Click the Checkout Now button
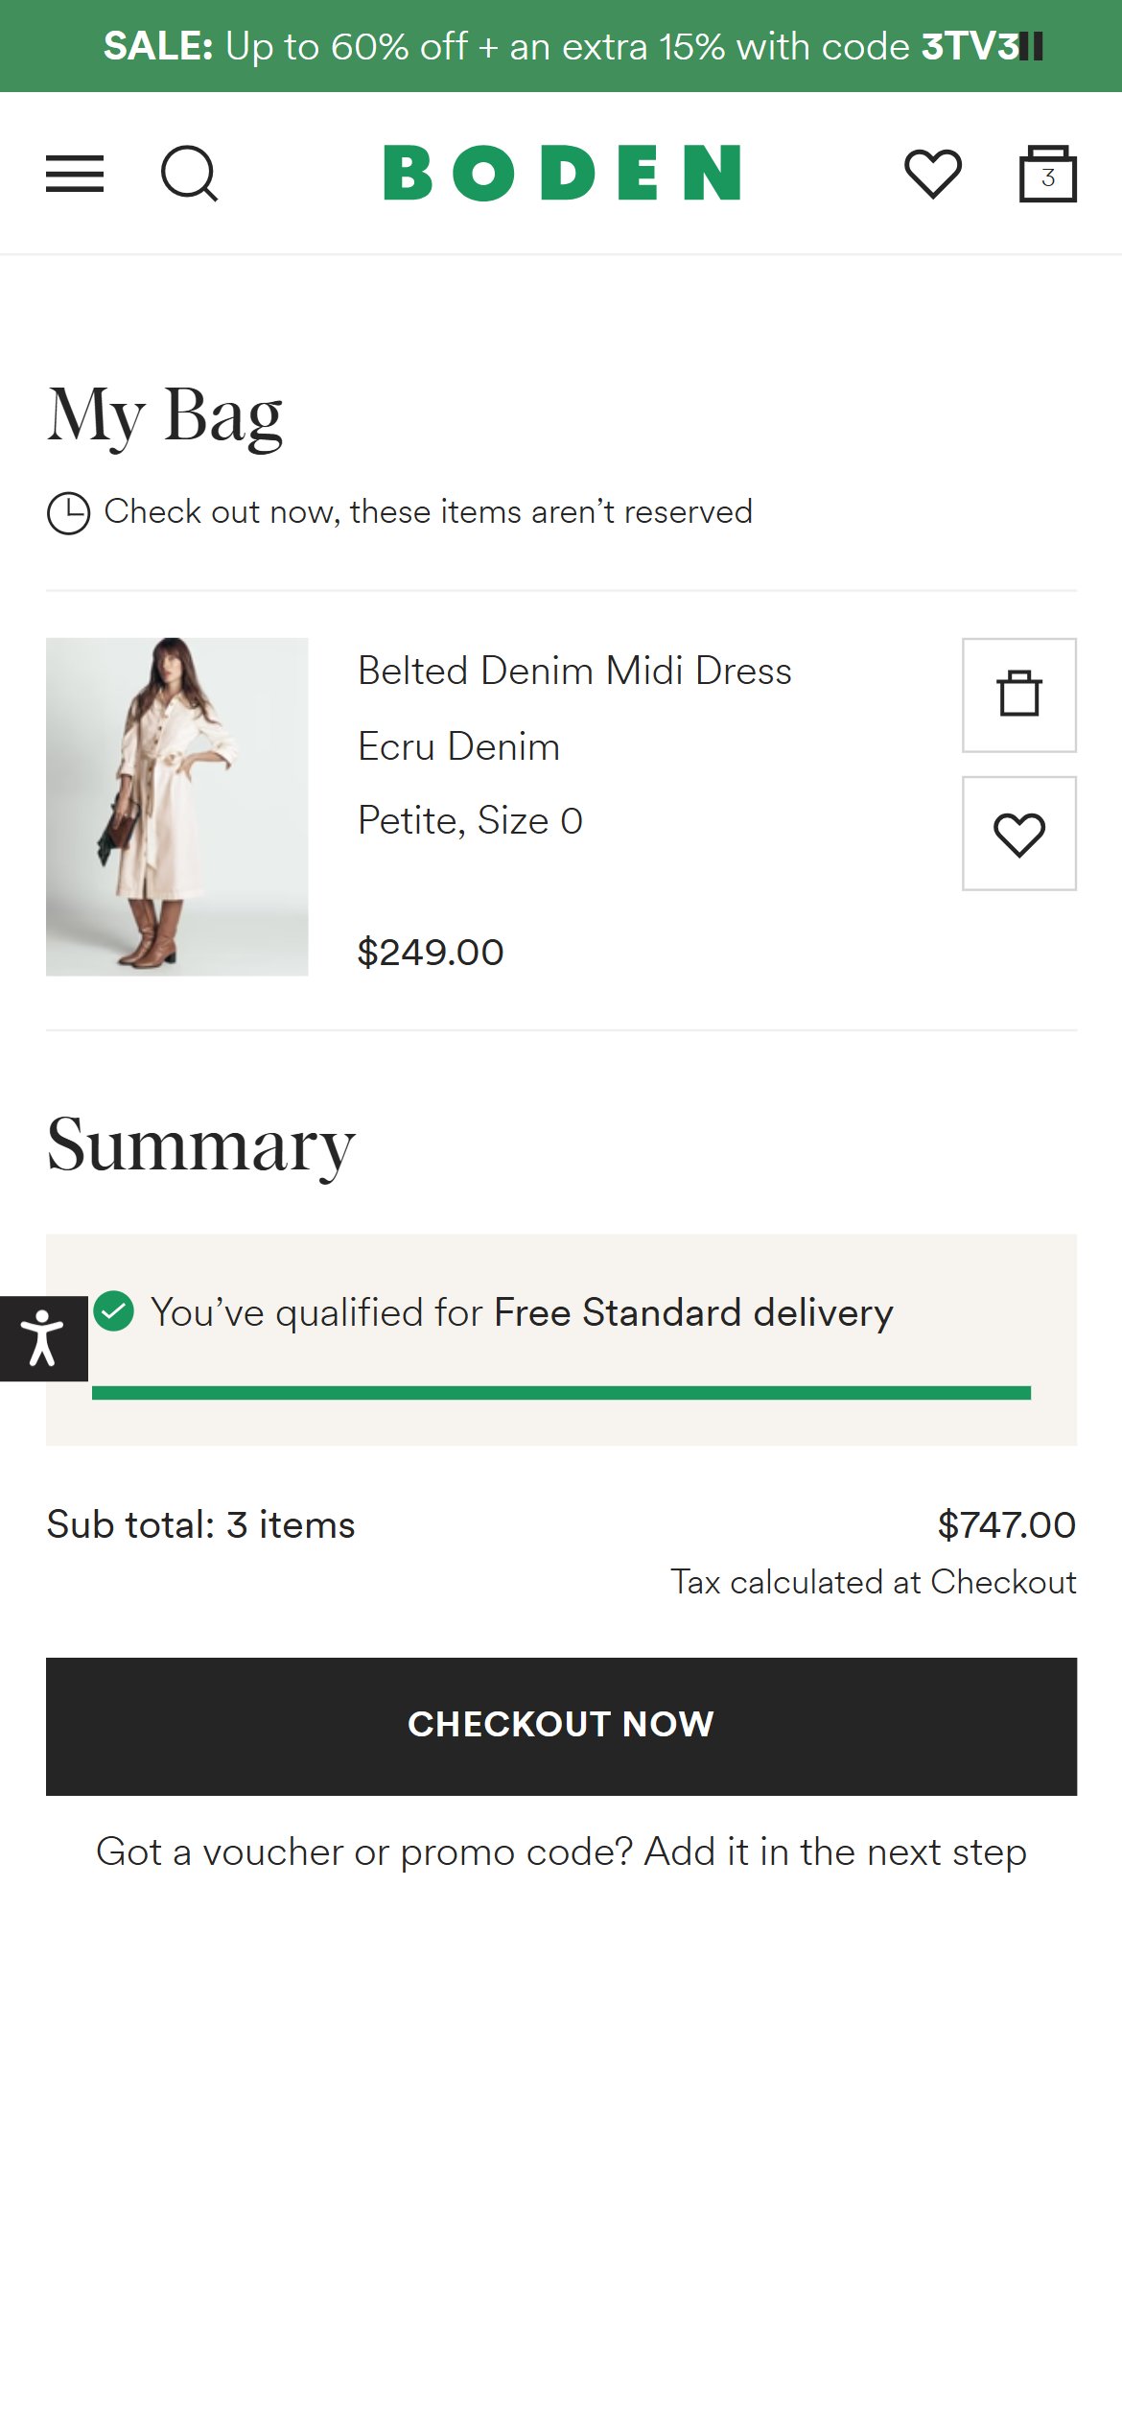 [561, 1726]
